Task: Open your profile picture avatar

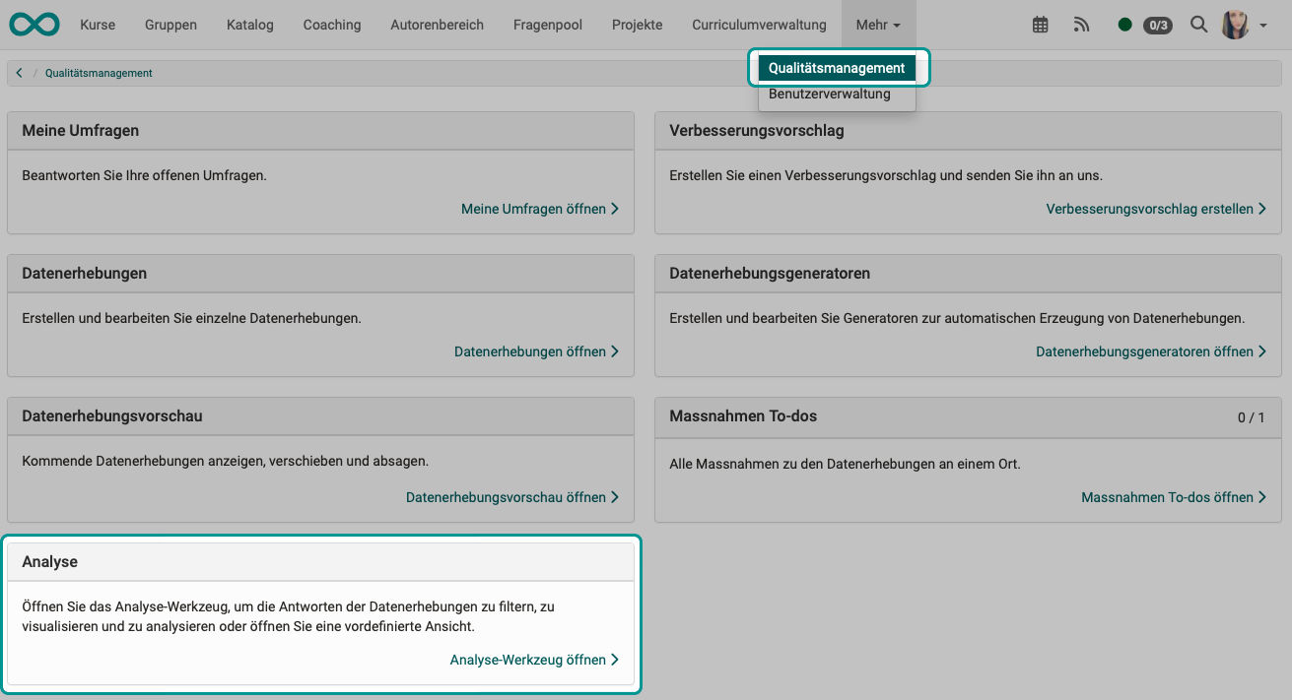Action: [1237, 24]
